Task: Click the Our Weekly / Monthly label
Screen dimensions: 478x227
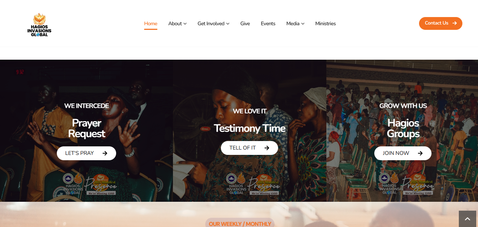Action: (240, 224)
